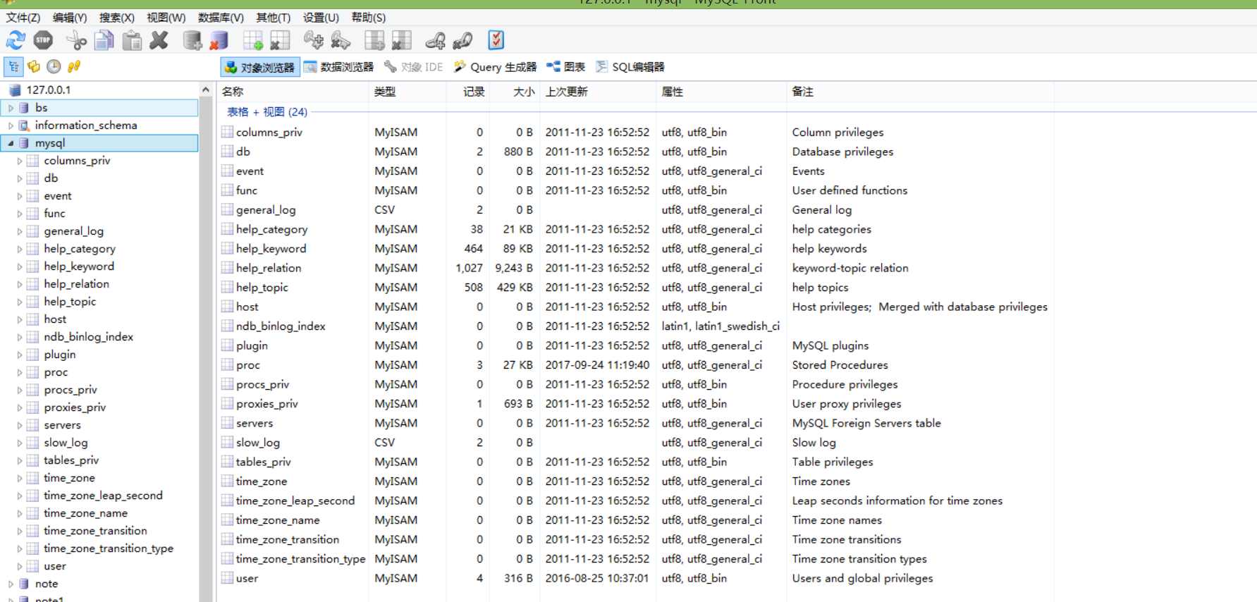
Task: Open the 对象 IDE tab
Action: click(414, 67)
